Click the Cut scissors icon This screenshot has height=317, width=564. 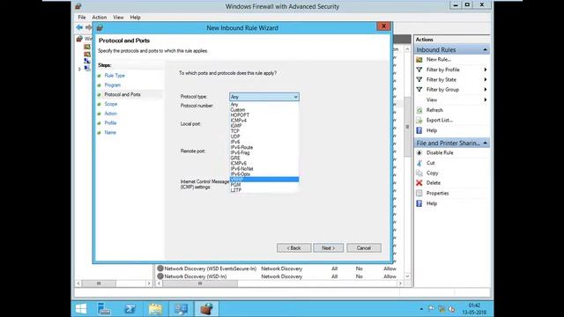coord(419,163)
